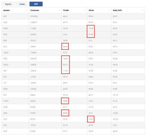Sort table by %Puts column arrows
Screen dimensions: 147x136
tap(109, 10)
